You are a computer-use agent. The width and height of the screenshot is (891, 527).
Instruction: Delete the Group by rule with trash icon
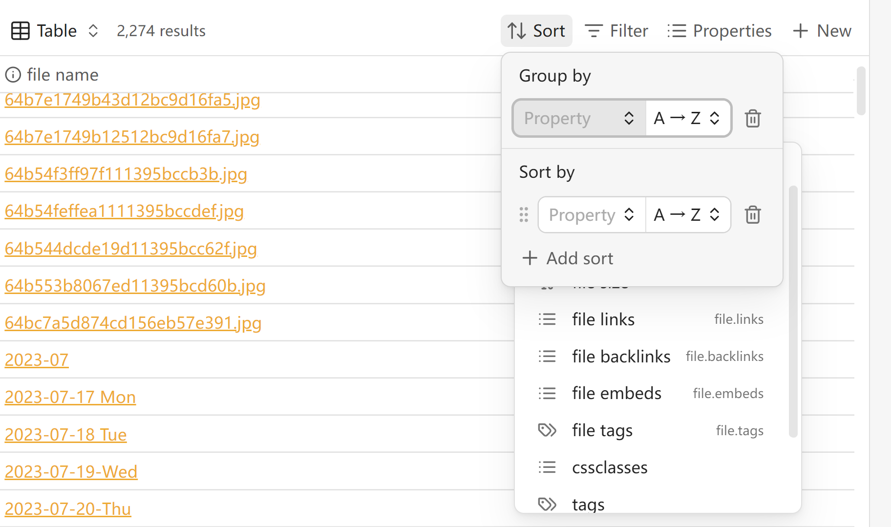[753, 119]
